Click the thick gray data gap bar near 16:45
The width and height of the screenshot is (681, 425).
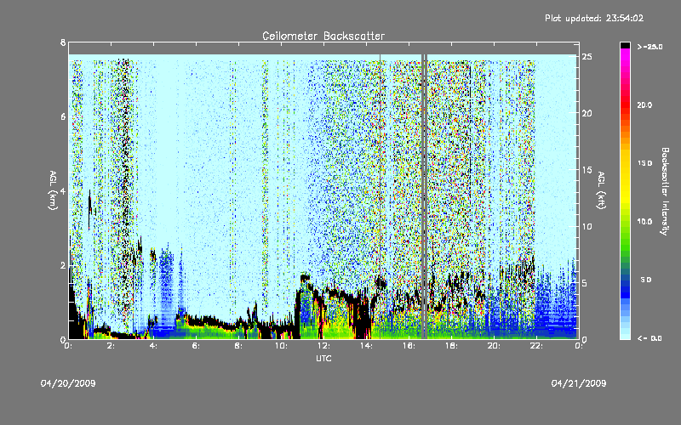pyautogui.click(x=424, y=196)
